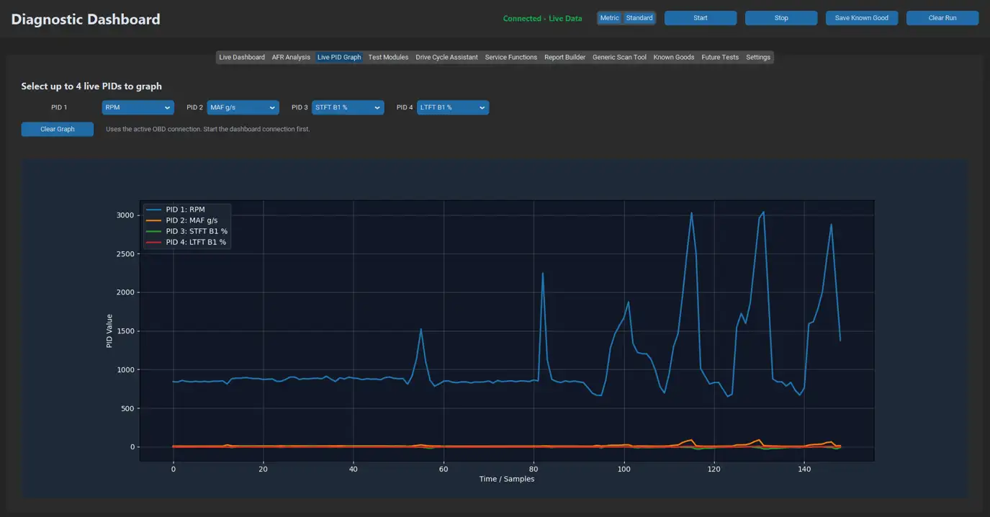Click the Start button
Image resolution: width=990 pixels, height=517 pixels.
(x=701, y=18)
